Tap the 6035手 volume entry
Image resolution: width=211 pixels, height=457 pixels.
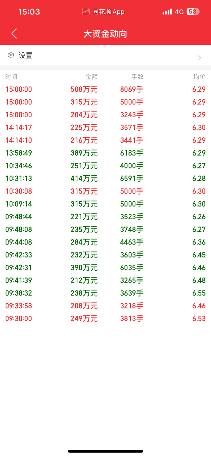[132, 268]
